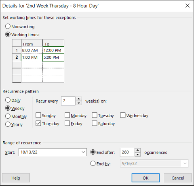Screen dimensions: 194x186
Task: Click the OK button
Action: tap(145, 178)
